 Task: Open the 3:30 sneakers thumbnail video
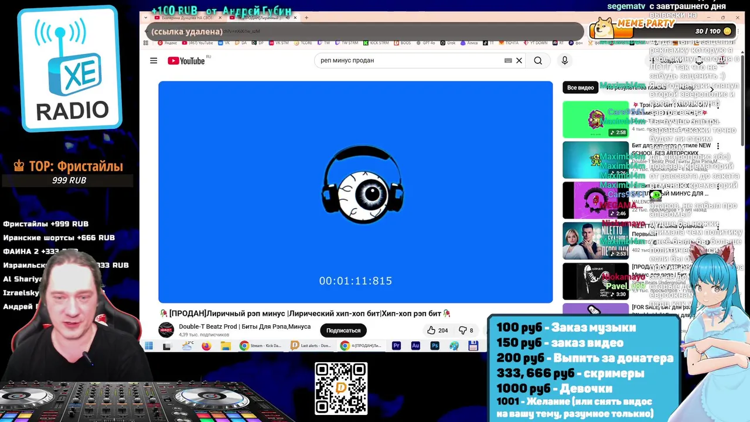point(595,281)
